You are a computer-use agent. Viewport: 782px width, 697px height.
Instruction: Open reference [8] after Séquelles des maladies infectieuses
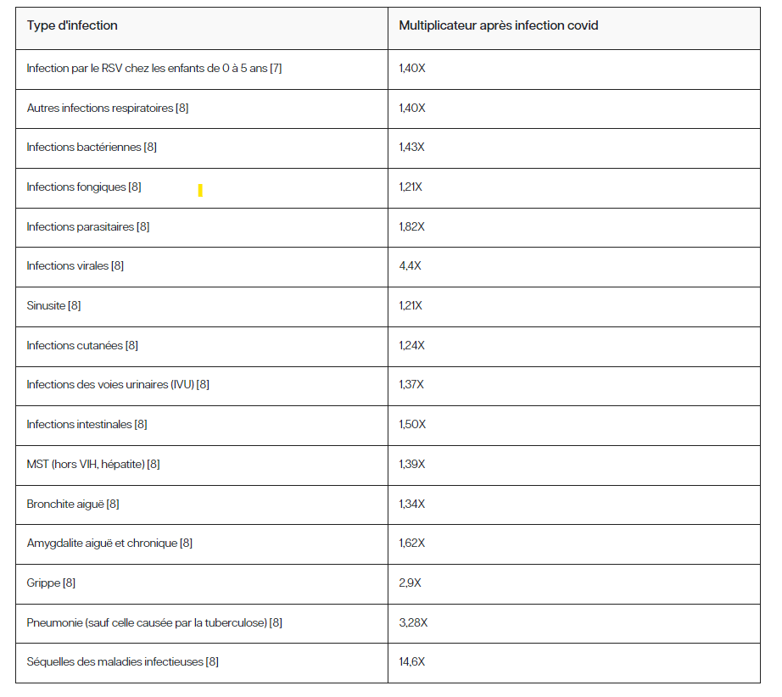tap(212, 662)
